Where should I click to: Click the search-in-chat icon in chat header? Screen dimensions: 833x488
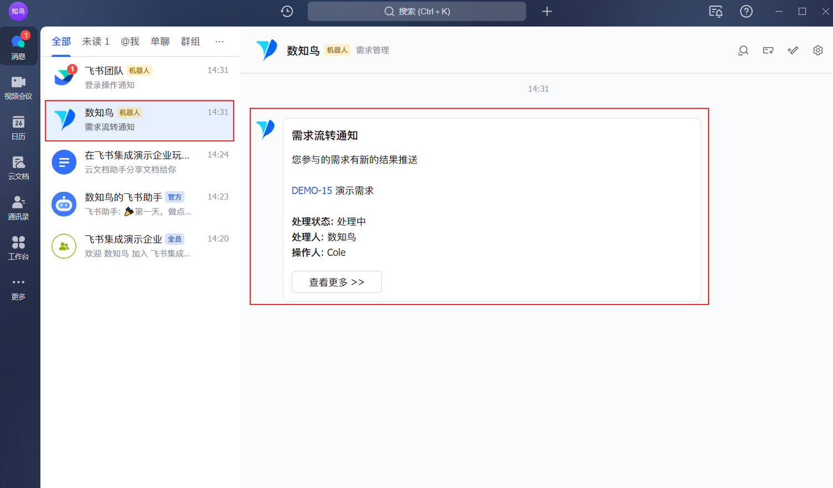point(743,50)
